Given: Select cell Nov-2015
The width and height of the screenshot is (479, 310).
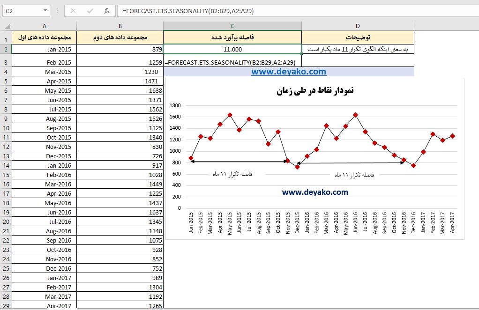Looking at the screenshot, I should pyautogui.click(x=45, y=147).
